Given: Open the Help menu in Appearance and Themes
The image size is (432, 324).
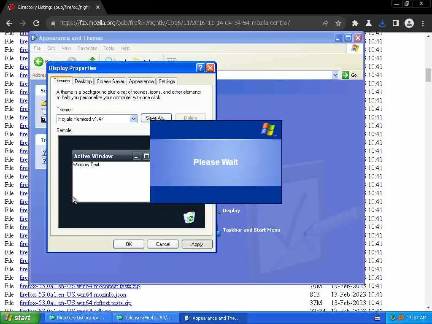Looking at the screenshot, I should 125,48.
